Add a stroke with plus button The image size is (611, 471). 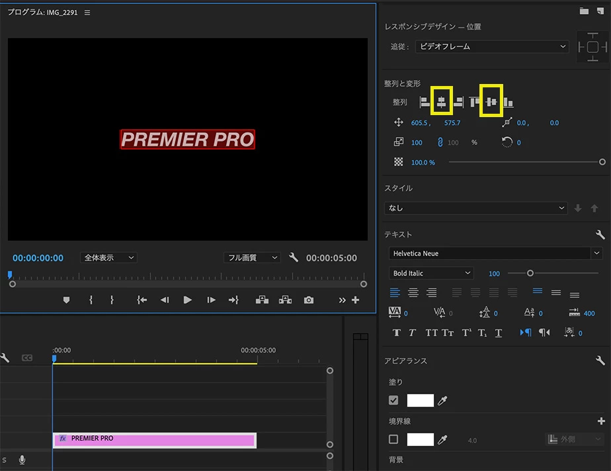click(601, 421)
